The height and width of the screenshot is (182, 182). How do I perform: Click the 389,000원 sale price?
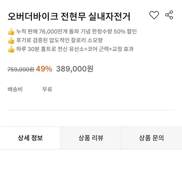[x=75, y=69]
